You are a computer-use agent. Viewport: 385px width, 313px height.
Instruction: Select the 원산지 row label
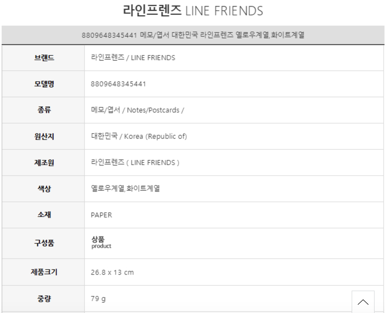[44, 136]
